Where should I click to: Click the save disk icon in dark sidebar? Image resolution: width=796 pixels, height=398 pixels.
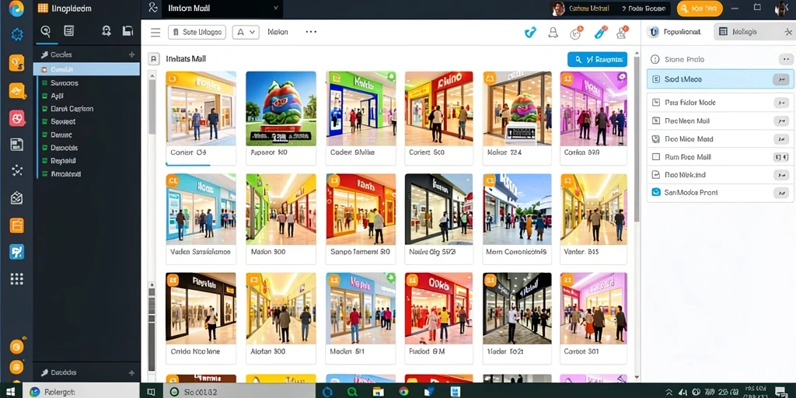127,31
